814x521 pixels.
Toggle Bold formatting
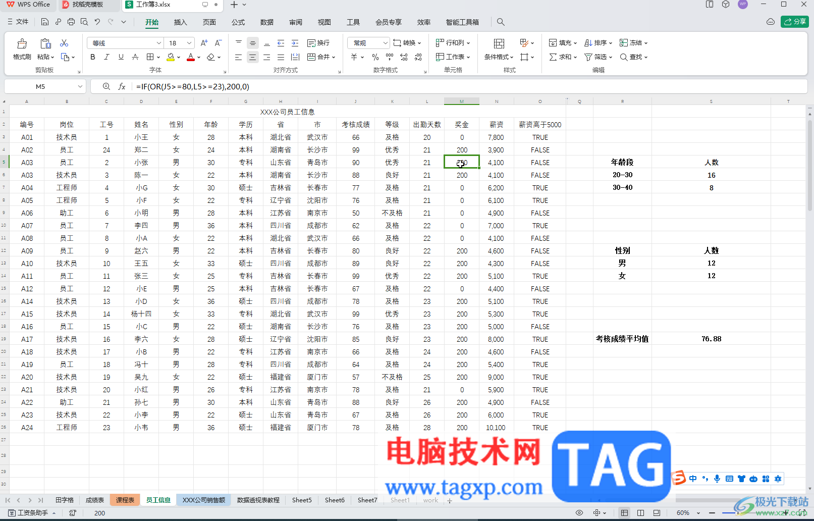[x=93, y=57]
